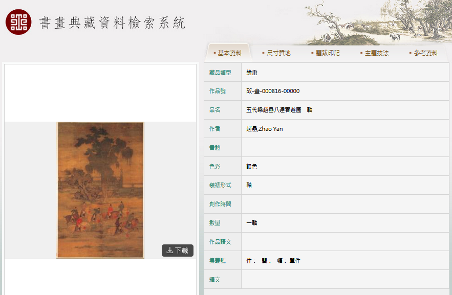Click the 作品語文 field label

point(220,241)
